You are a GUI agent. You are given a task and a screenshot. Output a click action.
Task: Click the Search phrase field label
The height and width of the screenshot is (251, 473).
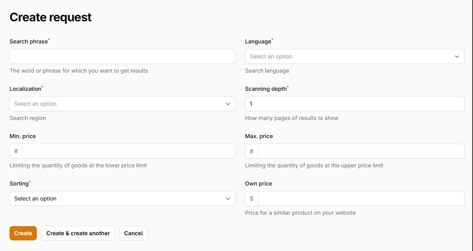tap(28, 41)
